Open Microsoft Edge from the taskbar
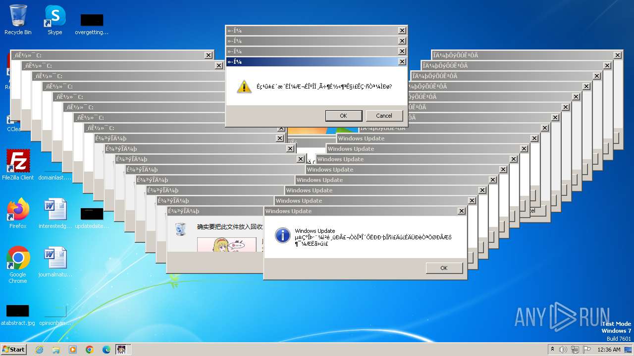Viewport: 634px width, 356px height. (106, 350)
